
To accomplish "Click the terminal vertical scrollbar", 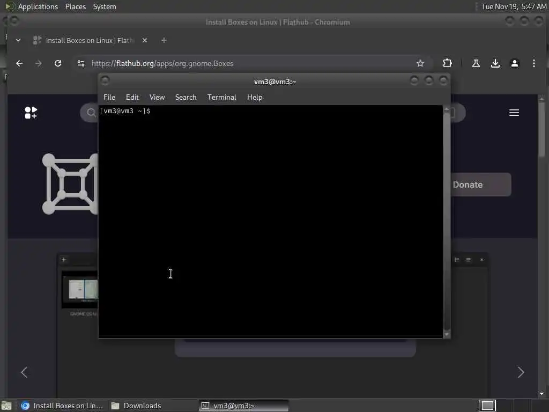I will pyautogui.click(x=447, y=222).
